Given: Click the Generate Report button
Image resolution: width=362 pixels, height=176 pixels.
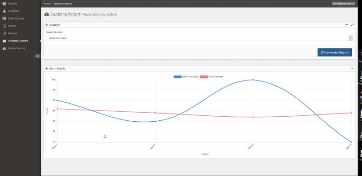Looking at the screenshot, I should [x=334, y=52].
